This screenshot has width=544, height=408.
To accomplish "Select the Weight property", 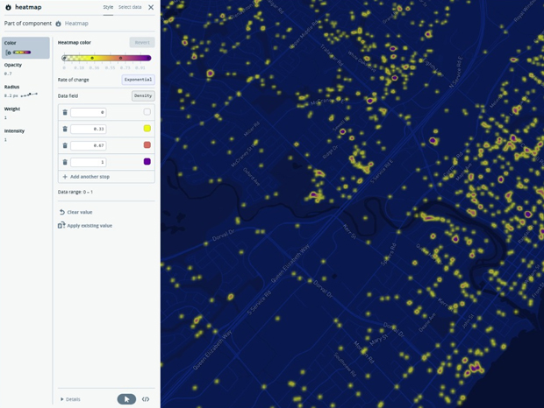I will pyautogui.click(x=25, y=113).
